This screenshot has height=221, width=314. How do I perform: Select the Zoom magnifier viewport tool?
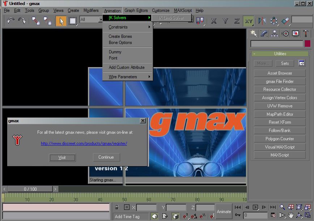click(283, 207)
